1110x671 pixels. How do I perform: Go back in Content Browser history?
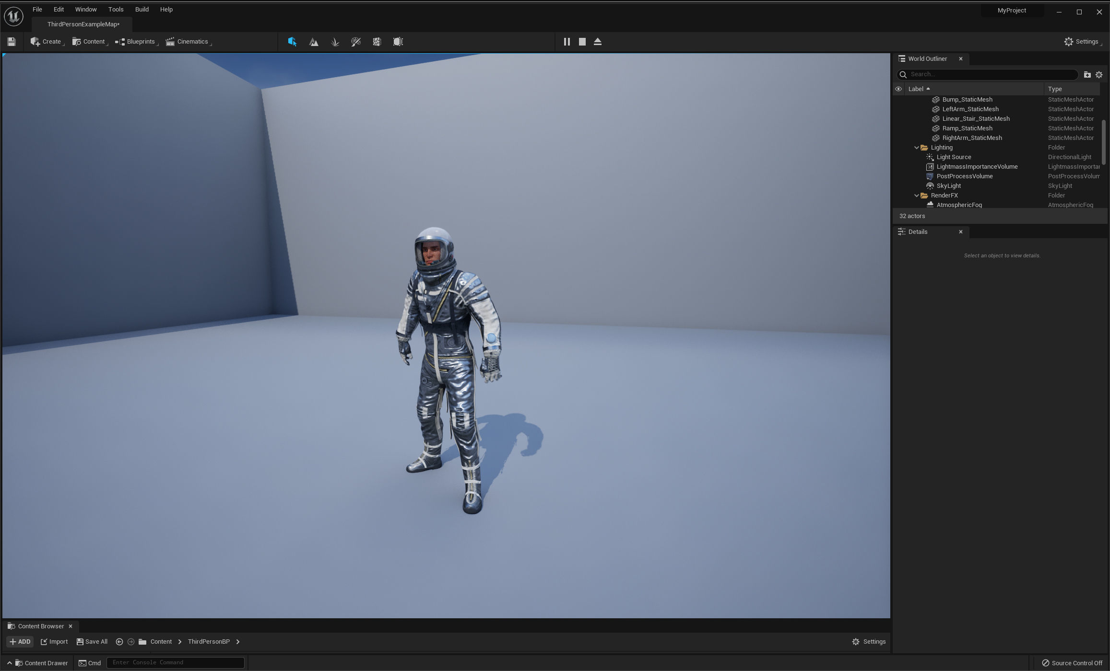coord(119,642)
